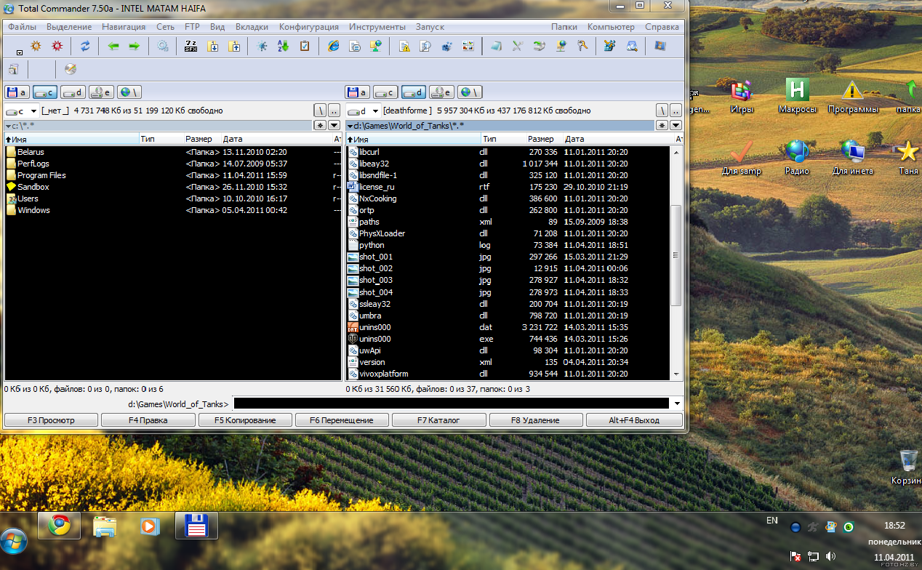Open Windows Start menu
922x570 pixels.
(x=15, y=540)
